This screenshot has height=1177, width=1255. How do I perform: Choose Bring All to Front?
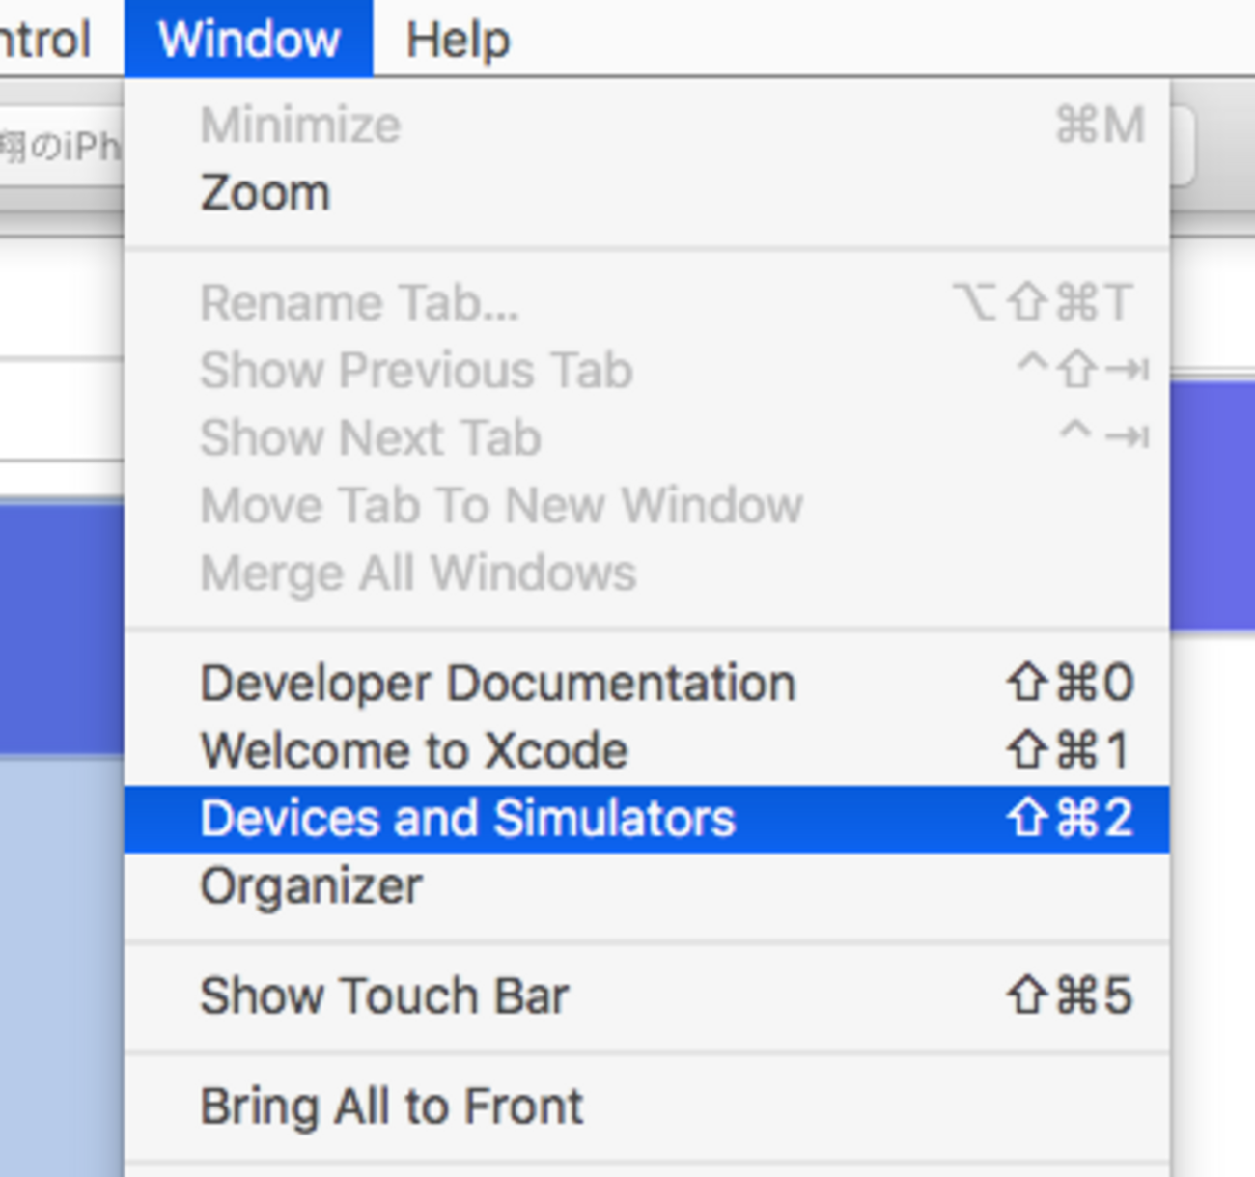coord(392,1107)
